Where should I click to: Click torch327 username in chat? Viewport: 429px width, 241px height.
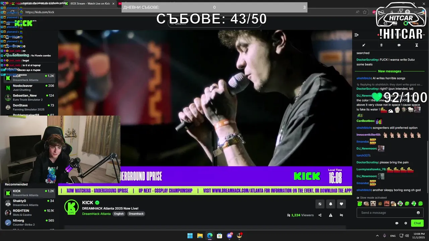[363, 155]
